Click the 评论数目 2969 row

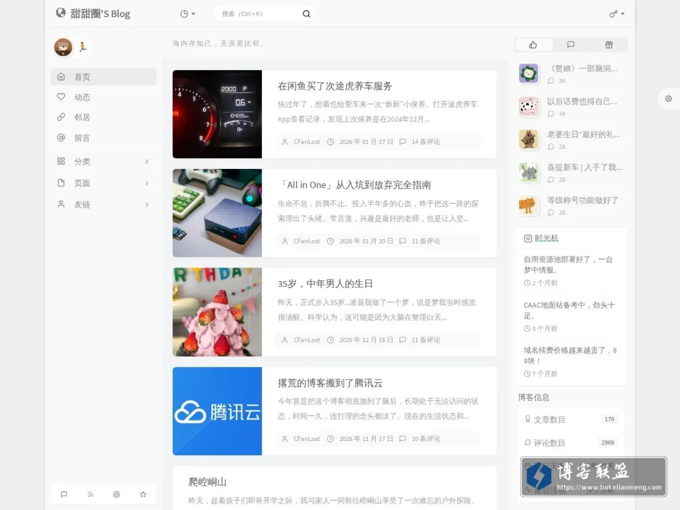pyautogui.click(x=571, y=443)
